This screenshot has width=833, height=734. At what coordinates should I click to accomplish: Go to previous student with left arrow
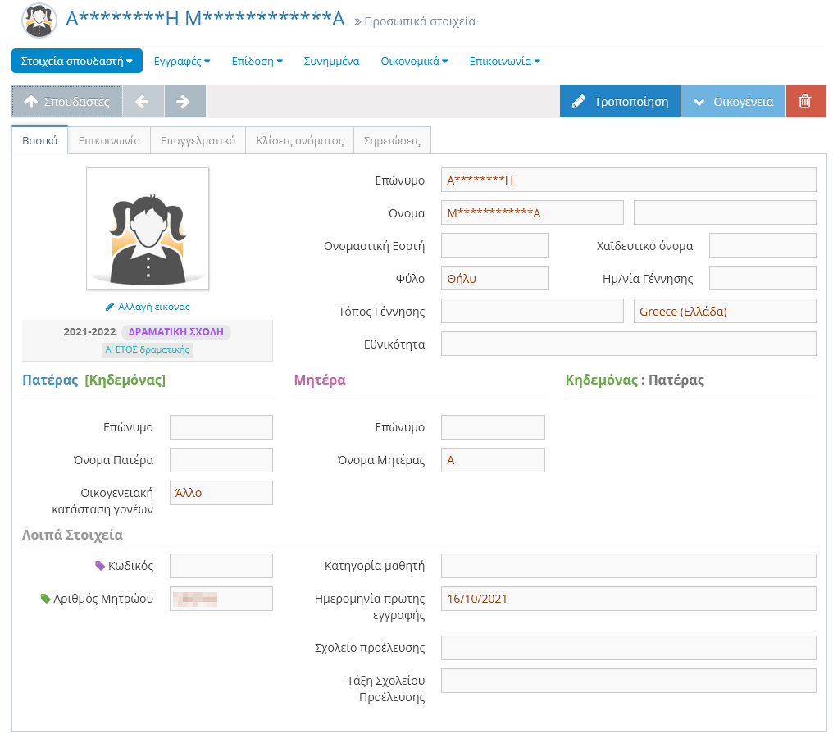(143, 102)
